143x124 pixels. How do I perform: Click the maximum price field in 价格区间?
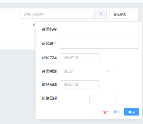(x=103, y=99)
